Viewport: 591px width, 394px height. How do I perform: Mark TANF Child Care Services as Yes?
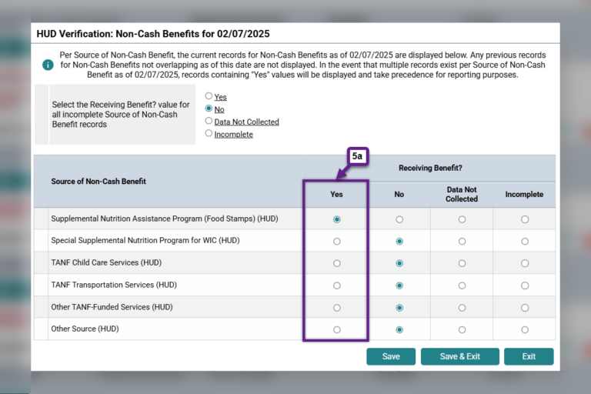pyautogui.click(x=336, y=263)
